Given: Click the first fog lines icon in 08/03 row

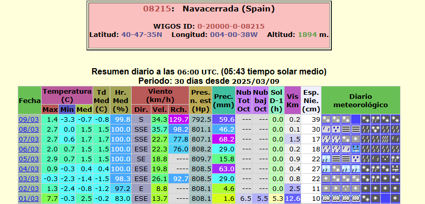Looking at the screenshot, I should click(x=345, y=129).
